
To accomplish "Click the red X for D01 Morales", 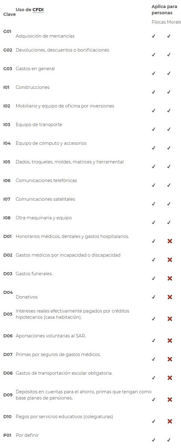I will pos(170,241).
